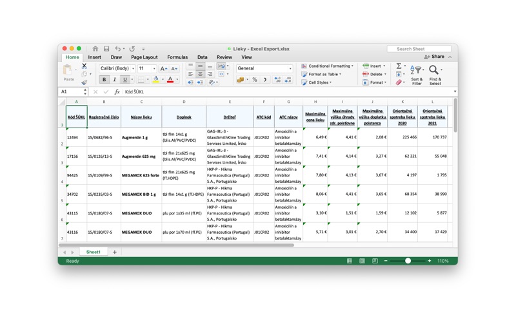Apply the red font color

(170, 79)
